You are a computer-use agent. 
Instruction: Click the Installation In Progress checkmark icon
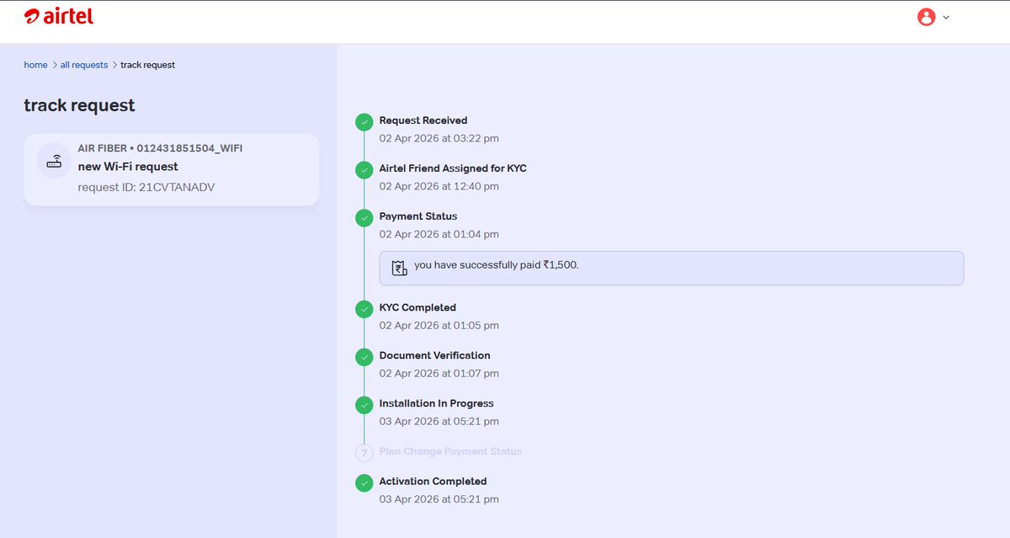pos(364,405)
